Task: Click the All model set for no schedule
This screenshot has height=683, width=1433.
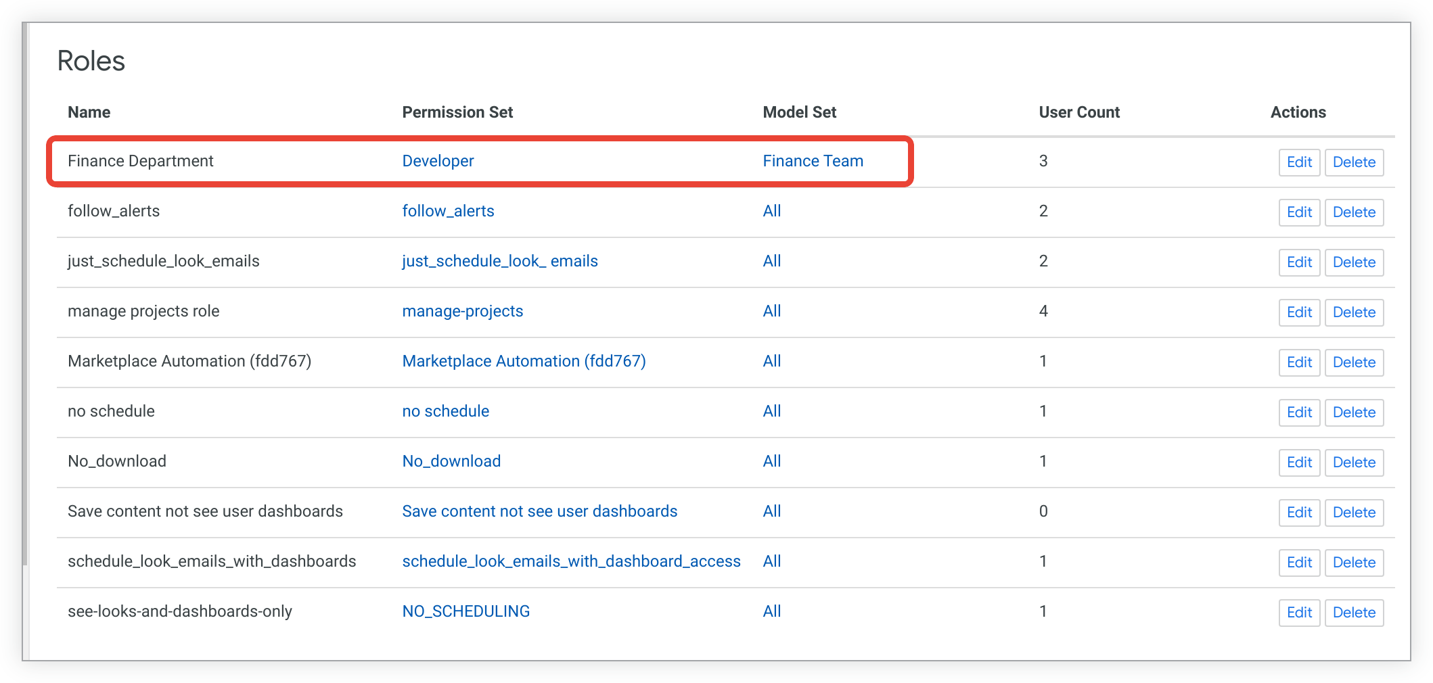Action: coord(771,411)
